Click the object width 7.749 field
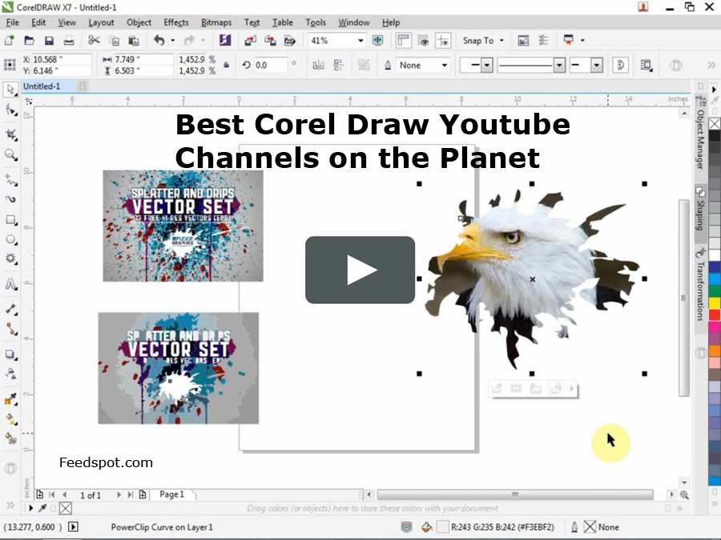The height and width of the screenshot is (540, 721). pyautogui.click(x=142, y=59)
